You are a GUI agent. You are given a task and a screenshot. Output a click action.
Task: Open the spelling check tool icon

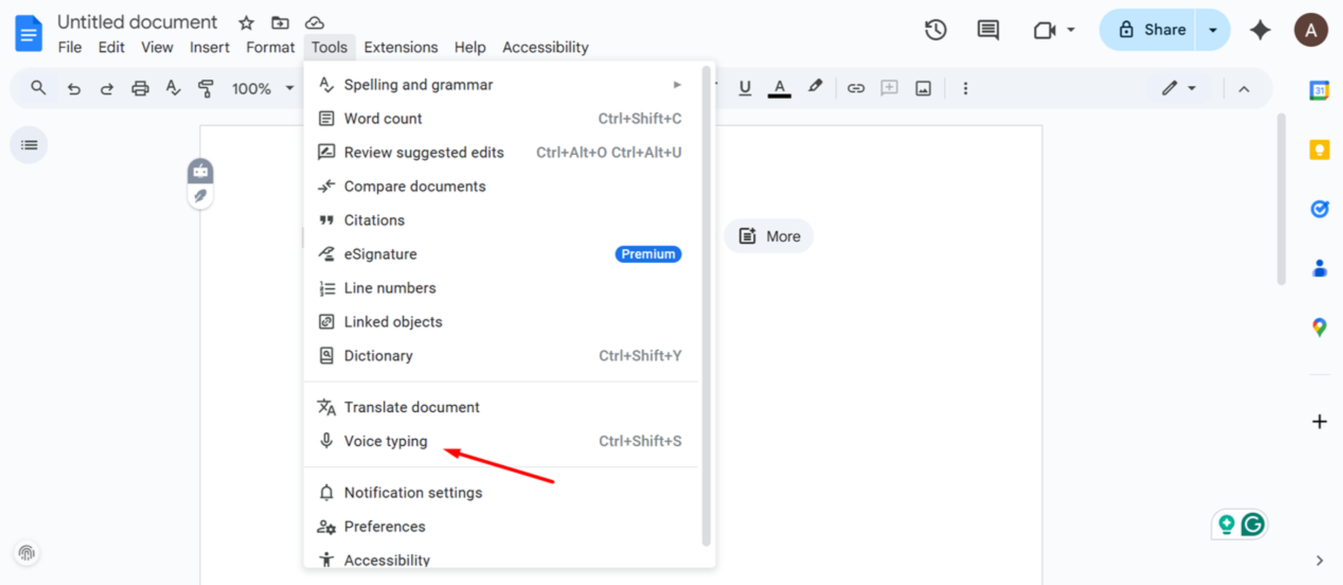point(173,88)
